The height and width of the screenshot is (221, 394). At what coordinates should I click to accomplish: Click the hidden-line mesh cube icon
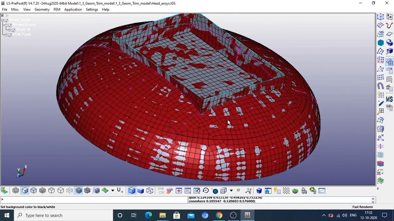point(16,191)
